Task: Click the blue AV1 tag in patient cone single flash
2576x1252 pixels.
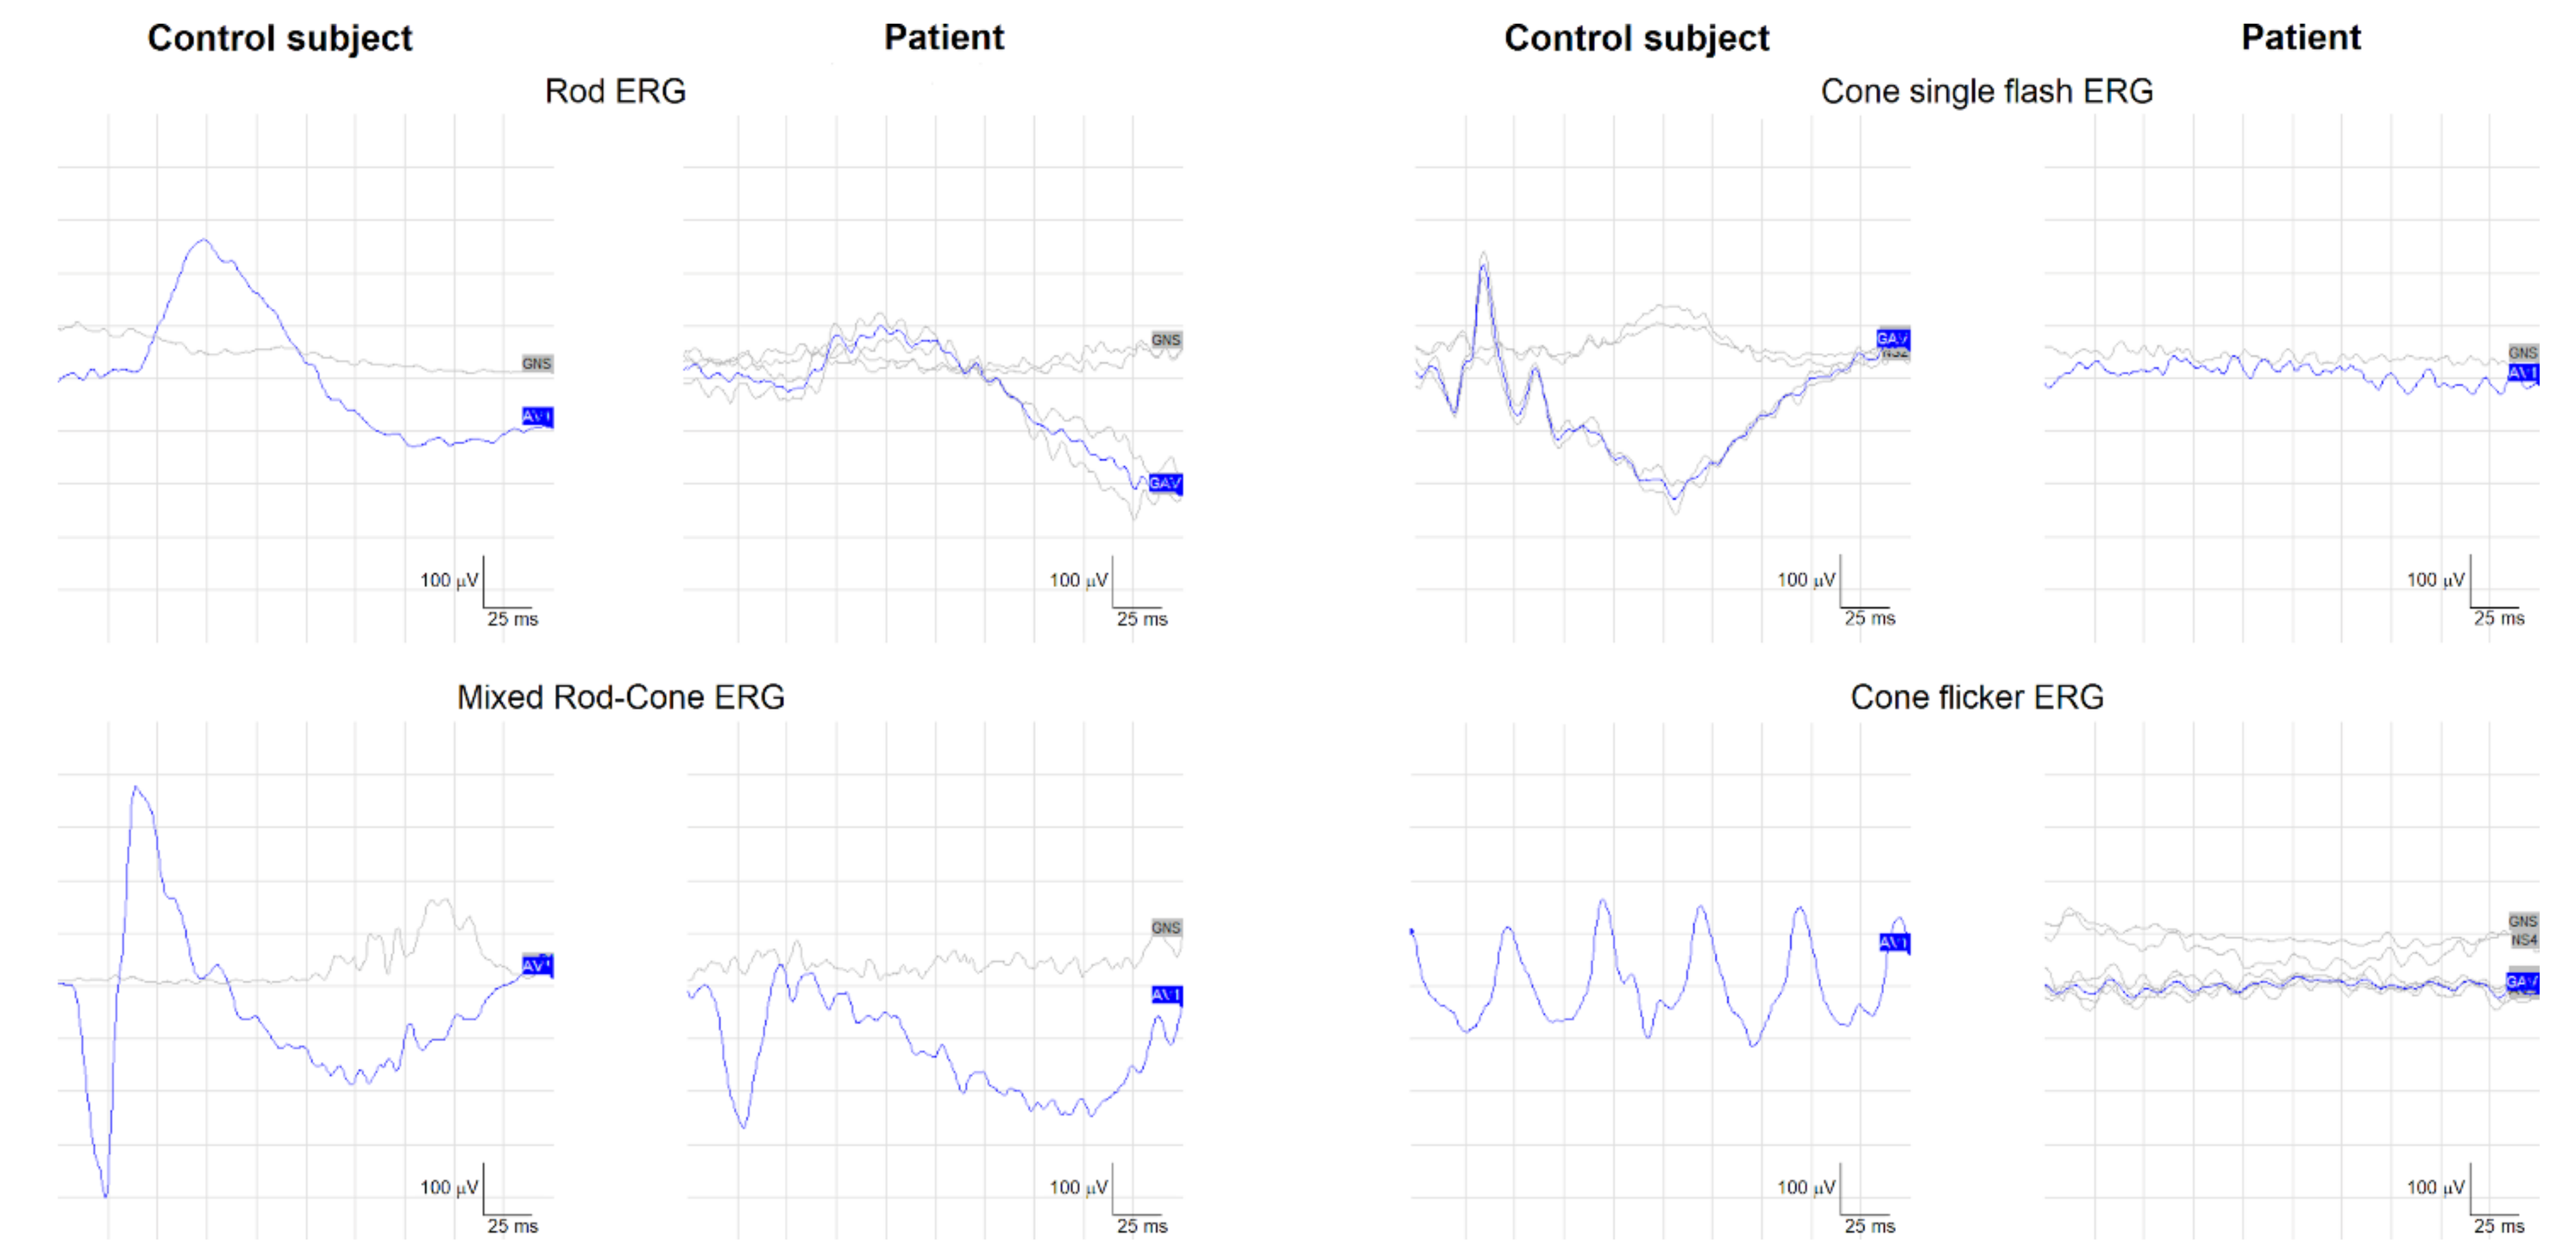Action: click(2523, 373)
